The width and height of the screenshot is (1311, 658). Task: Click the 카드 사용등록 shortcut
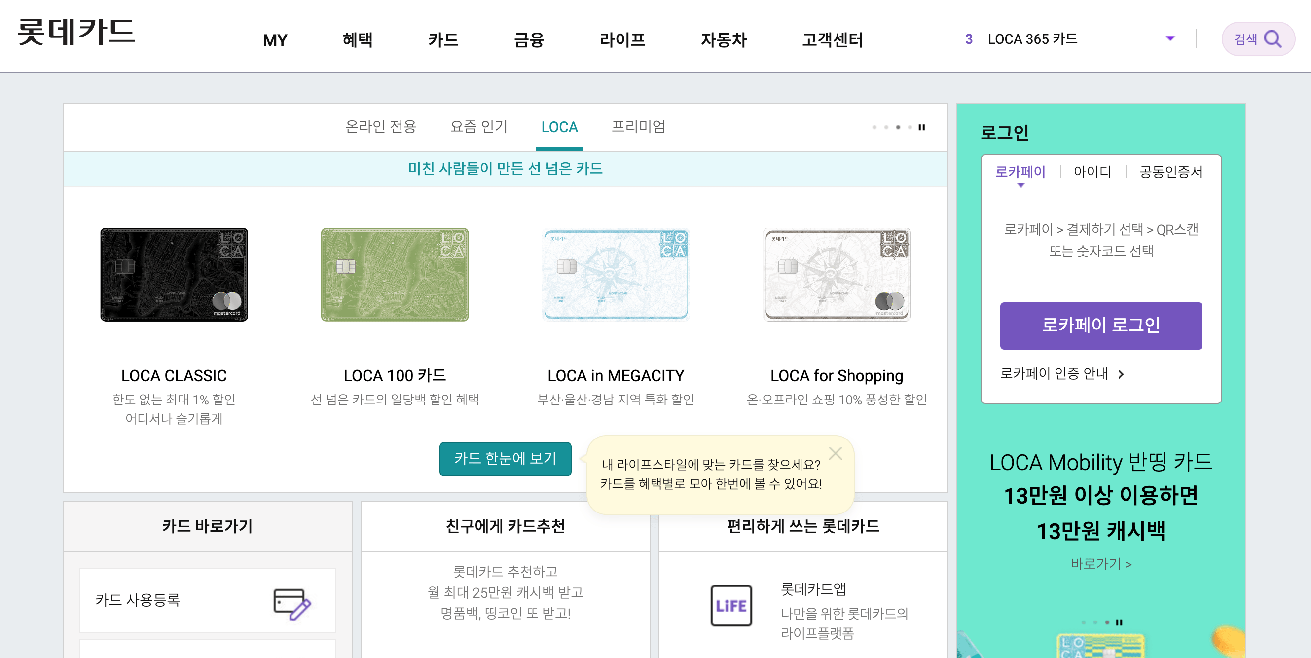click(x=208, y=600)
